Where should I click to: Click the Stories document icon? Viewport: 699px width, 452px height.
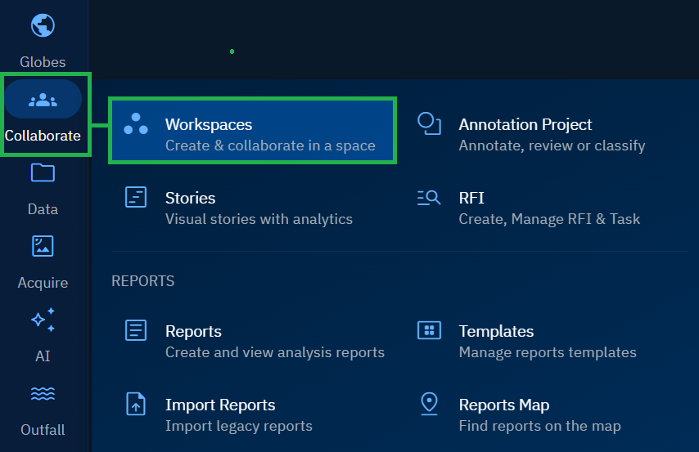[136, 197]
